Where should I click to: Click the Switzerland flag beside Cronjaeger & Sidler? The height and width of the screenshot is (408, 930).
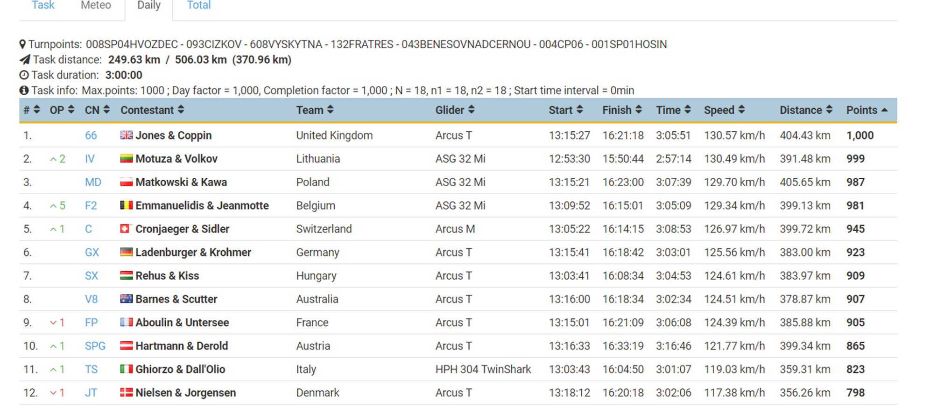[125, 229]
